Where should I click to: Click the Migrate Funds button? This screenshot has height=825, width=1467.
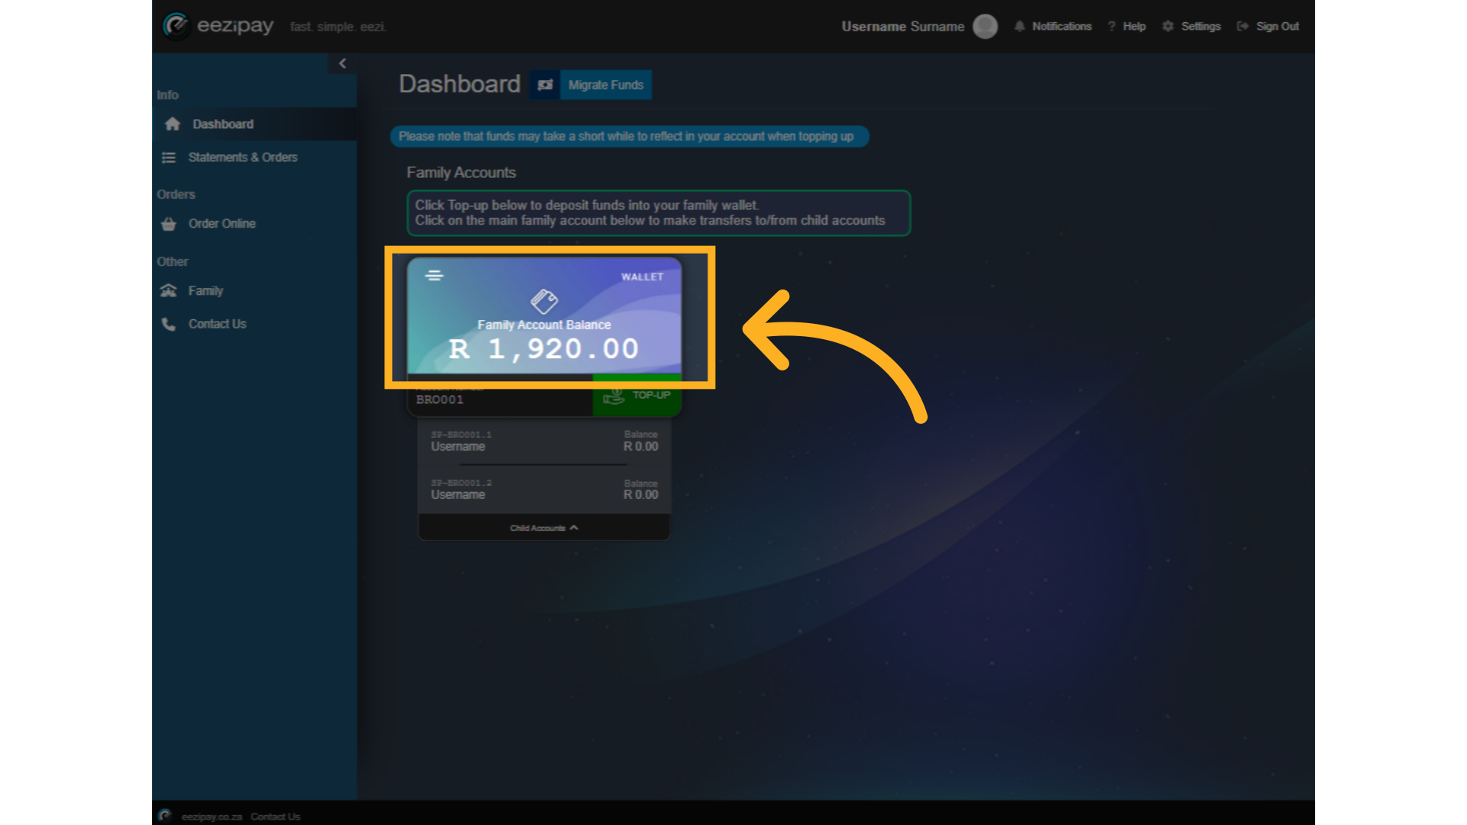pyautogui.click(x=605, y=85)
